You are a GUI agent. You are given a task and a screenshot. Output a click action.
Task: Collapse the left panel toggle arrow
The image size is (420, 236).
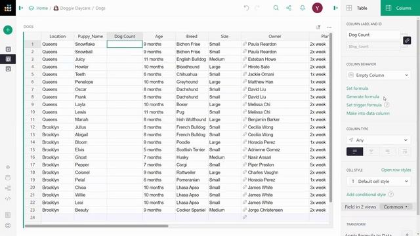(x=21, y=8)
